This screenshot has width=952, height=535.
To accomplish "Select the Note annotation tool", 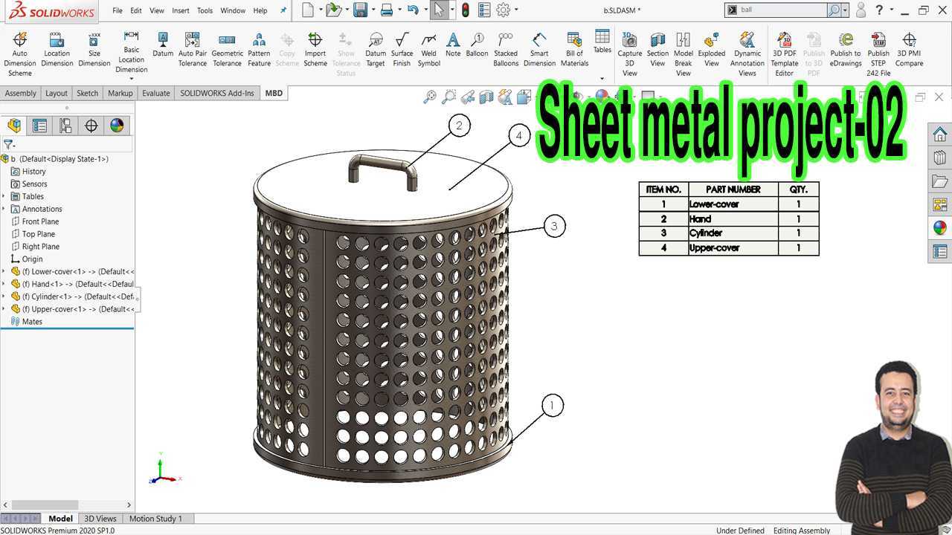I will 453,45.
